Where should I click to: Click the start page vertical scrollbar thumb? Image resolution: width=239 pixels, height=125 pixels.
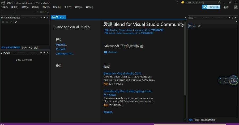[x=185, y=59]
